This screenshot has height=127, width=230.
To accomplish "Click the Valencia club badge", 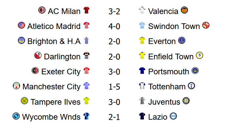I will pyautogui.click(x=184, y=10).
